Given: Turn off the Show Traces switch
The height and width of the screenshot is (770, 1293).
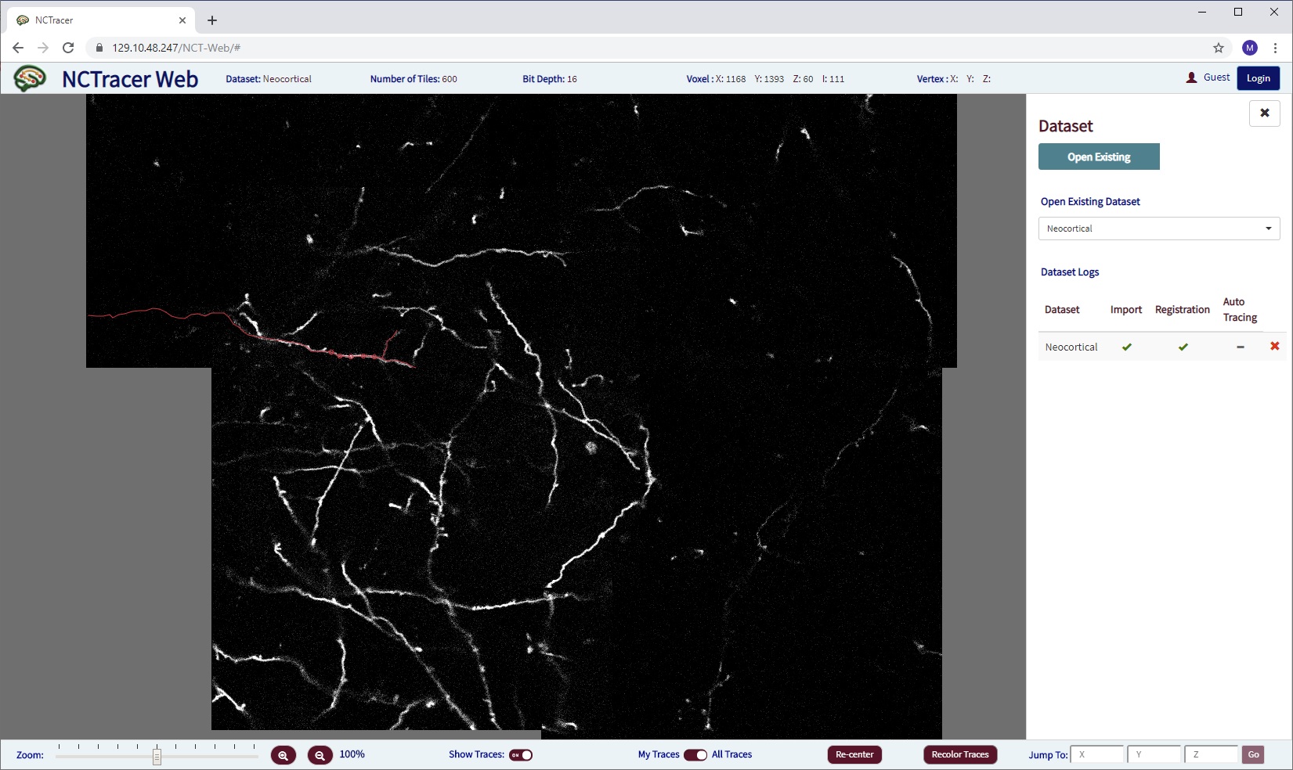Looking at the screenshot, I should point(521,755).
